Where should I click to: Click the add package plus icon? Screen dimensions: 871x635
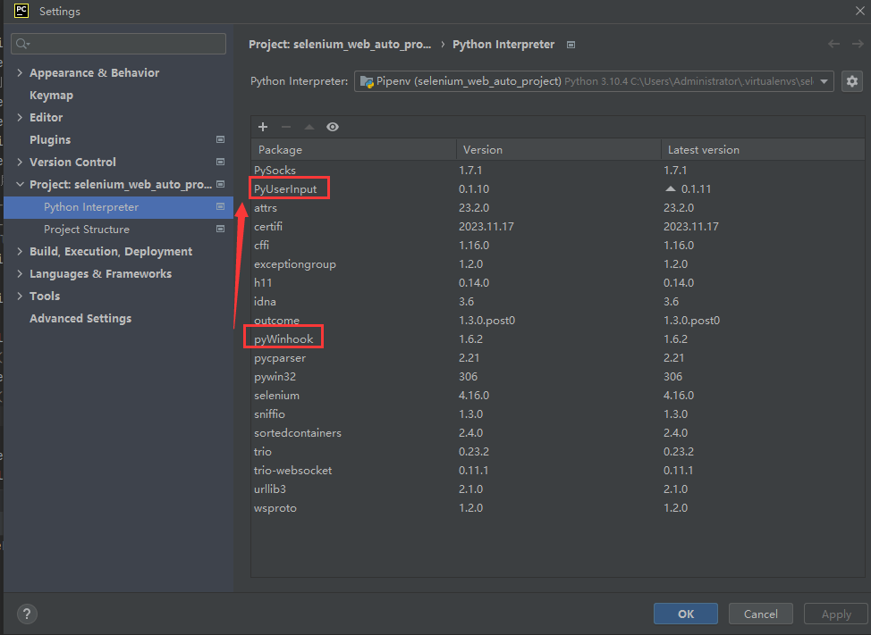point(263,127)
